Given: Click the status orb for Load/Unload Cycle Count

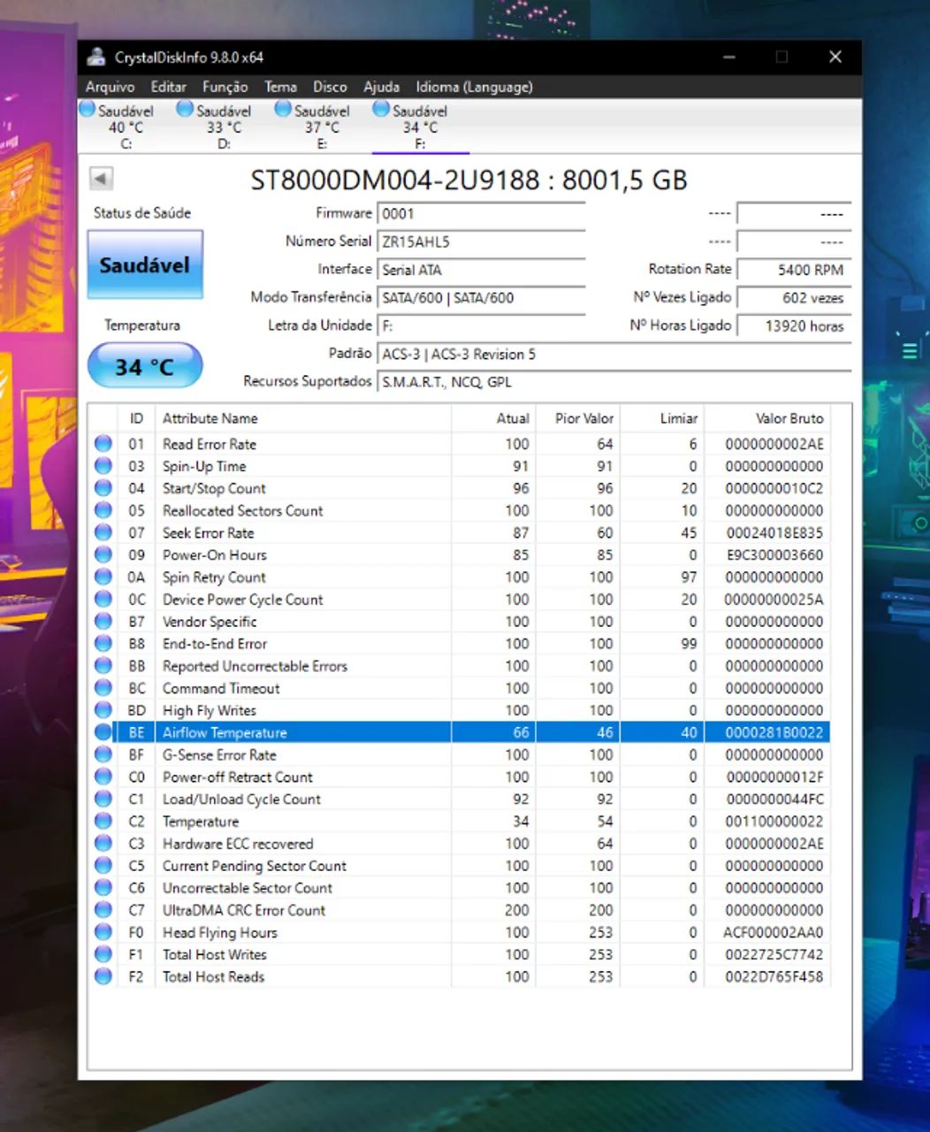Looking at the screenshot, I should [x=103, y=799].
